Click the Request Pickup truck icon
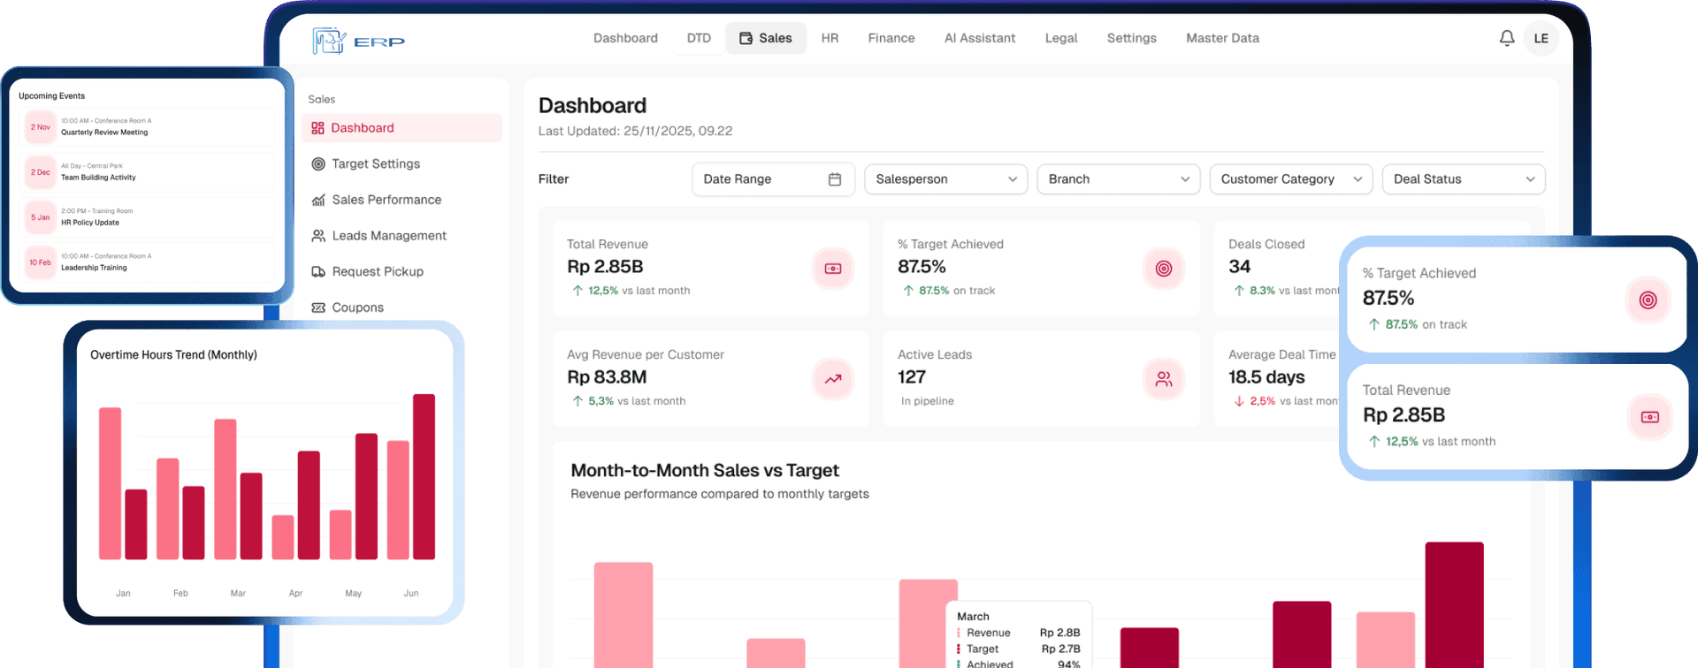1698x668 pixels. coord(318,271)
